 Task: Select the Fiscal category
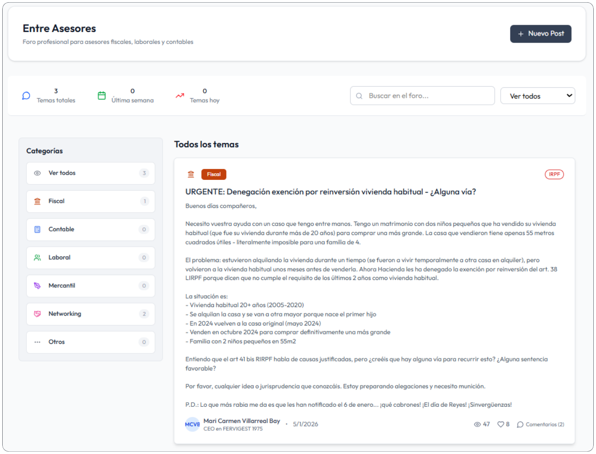90,201
